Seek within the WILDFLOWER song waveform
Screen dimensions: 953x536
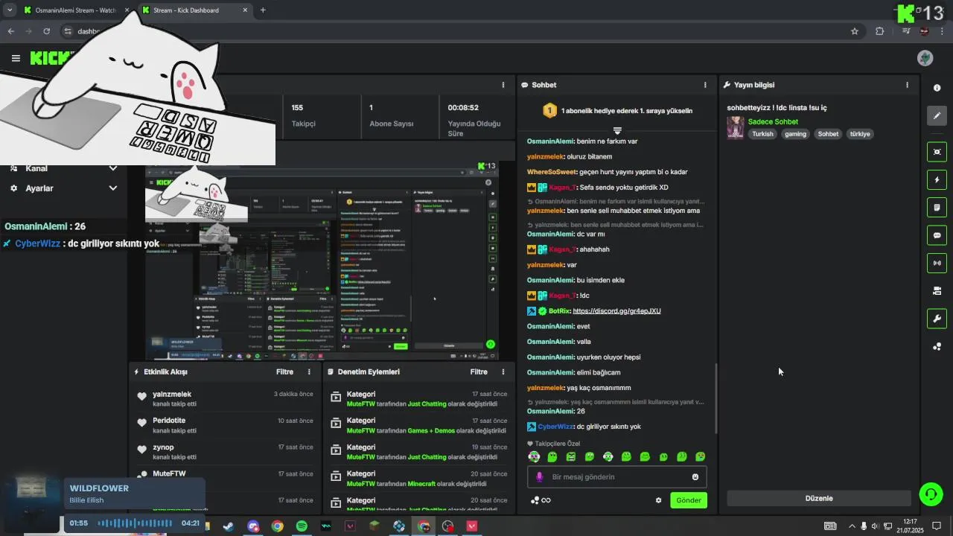click(x=136, y=523)
